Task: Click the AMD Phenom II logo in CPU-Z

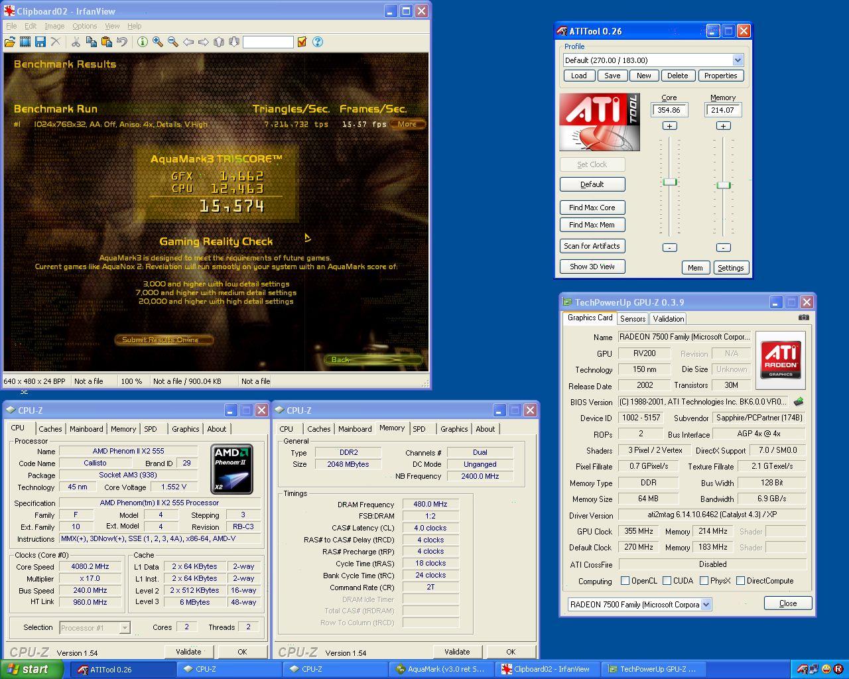Action: (232, 469)
